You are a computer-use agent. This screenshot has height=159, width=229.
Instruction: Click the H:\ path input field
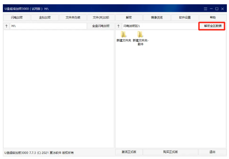[48, 26]
